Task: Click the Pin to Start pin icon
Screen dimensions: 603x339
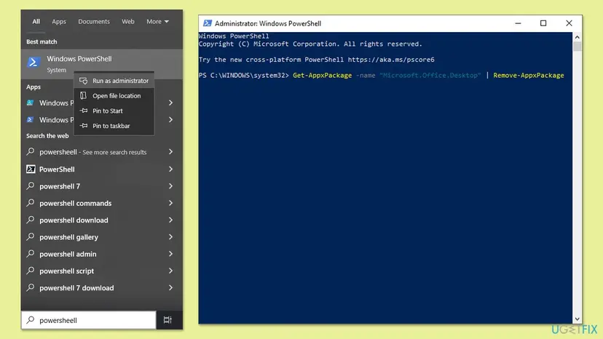Action: point(84,111)
